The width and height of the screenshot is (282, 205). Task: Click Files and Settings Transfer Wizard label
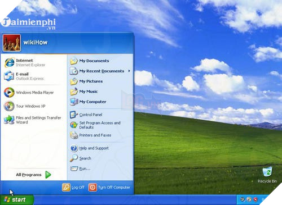[x=38, y=120]
